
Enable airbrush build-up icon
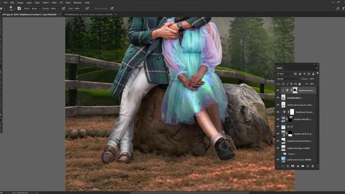coord(87,9)
